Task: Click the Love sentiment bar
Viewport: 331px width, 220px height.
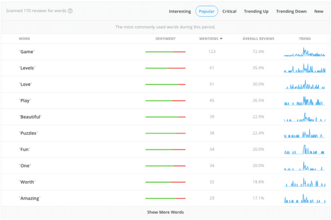Action: click(x=165, y=84)
